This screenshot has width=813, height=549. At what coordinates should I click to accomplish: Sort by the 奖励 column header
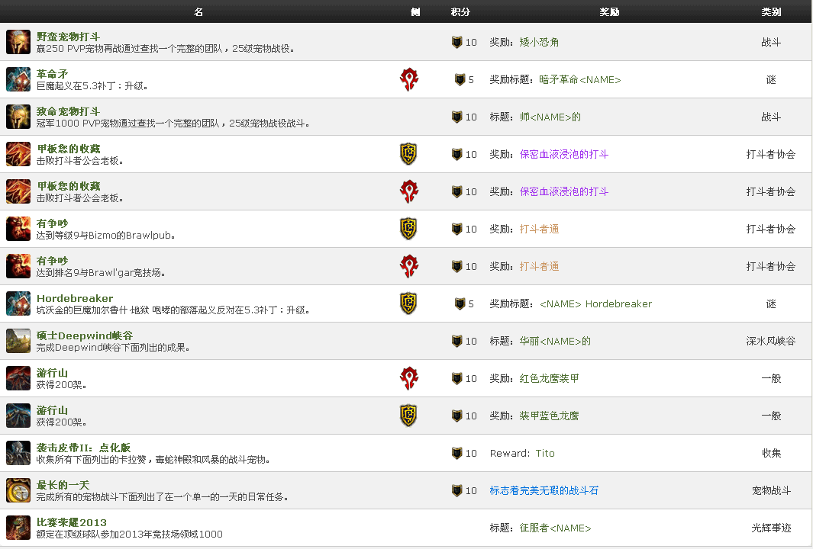point(609,11)
